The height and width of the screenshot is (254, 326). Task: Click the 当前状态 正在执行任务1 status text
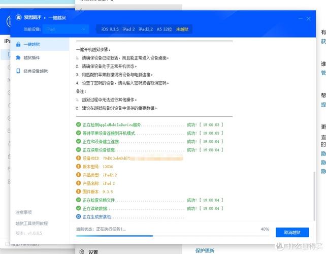point(101,229)
